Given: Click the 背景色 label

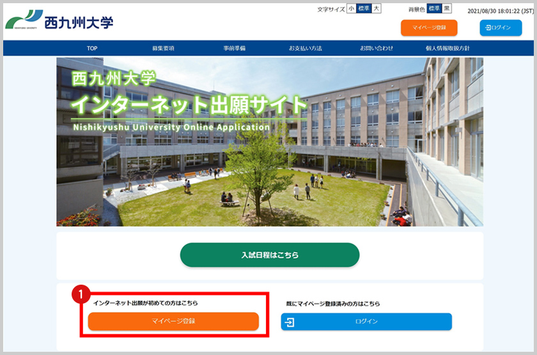Looking at the screenshot, I should click(417, 9).
